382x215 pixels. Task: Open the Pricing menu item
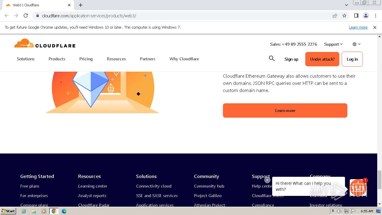coord(86,59)
